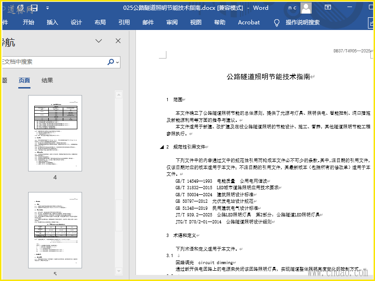Click the title 公路隧道照明节能技术指南
The image size is (375, 281).
tap(268, 77)
